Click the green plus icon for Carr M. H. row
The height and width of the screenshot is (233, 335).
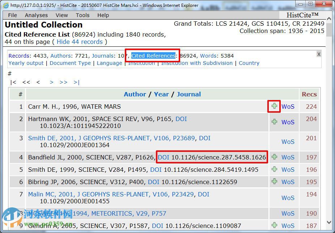coord(274,106)
